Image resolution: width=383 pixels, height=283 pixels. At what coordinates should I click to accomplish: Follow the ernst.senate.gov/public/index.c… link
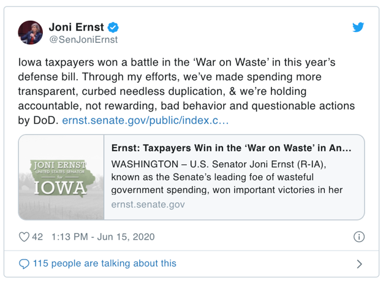click(145, 121)
